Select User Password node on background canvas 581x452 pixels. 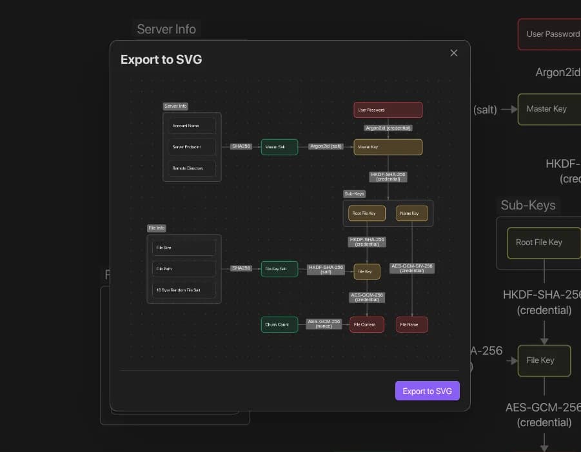point(549,34)
